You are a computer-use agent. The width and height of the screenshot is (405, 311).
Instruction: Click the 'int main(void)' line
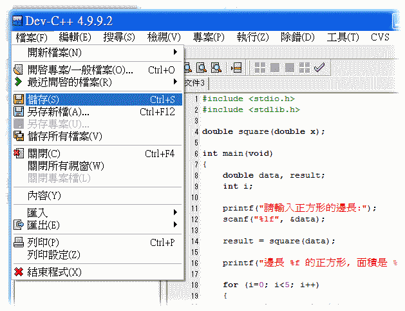[238, 154]
